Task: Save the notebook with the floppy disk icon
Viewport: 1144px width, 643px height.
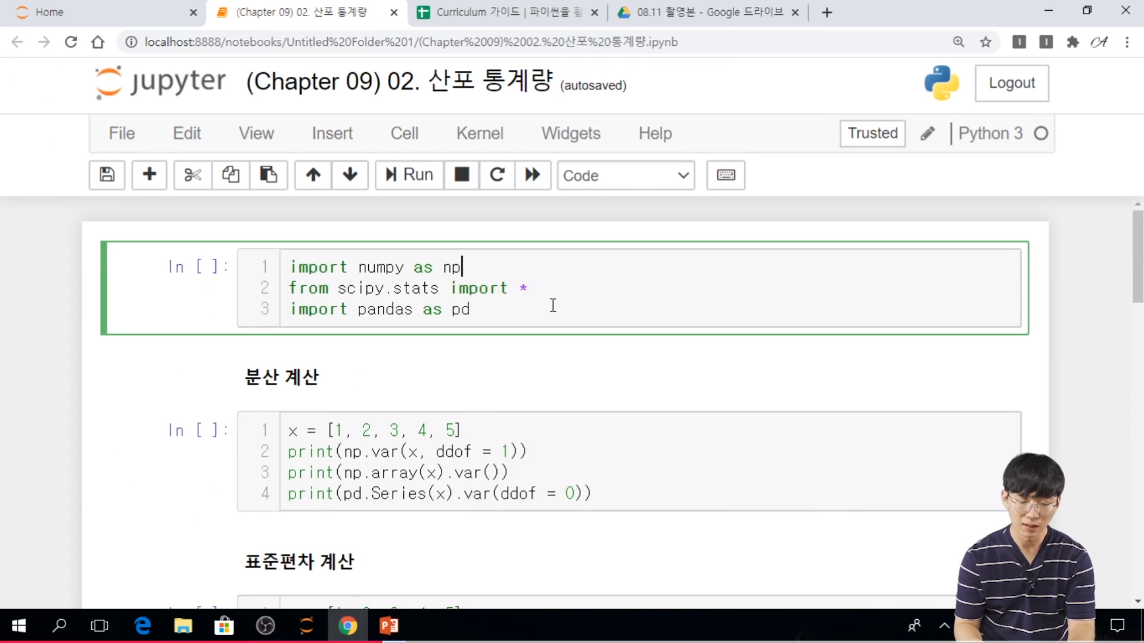Action: pos(107,174)
